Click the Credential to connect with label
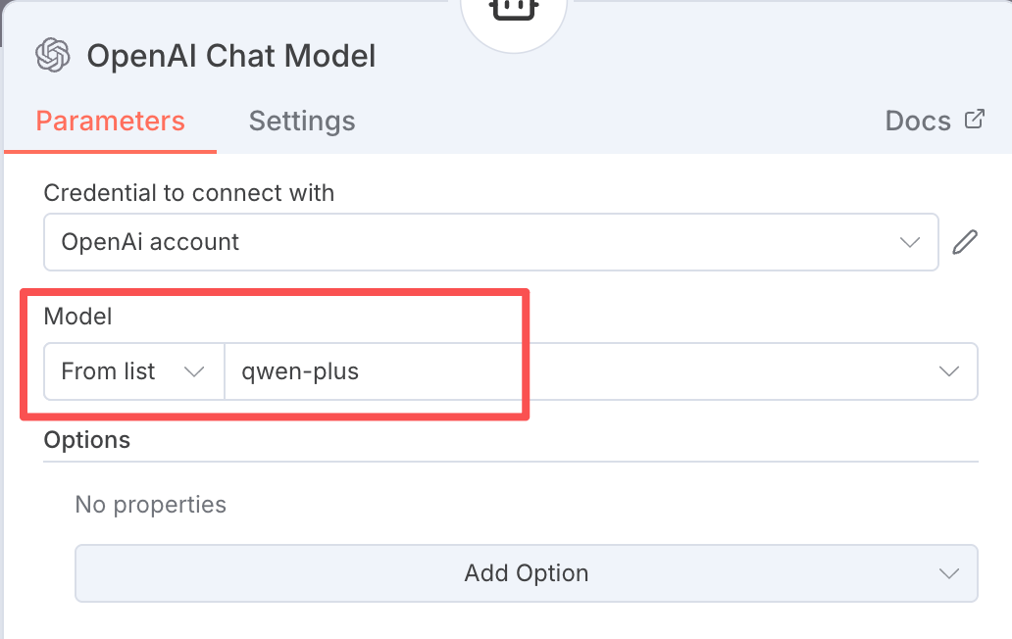1012x639 pixels. point(189,193)
